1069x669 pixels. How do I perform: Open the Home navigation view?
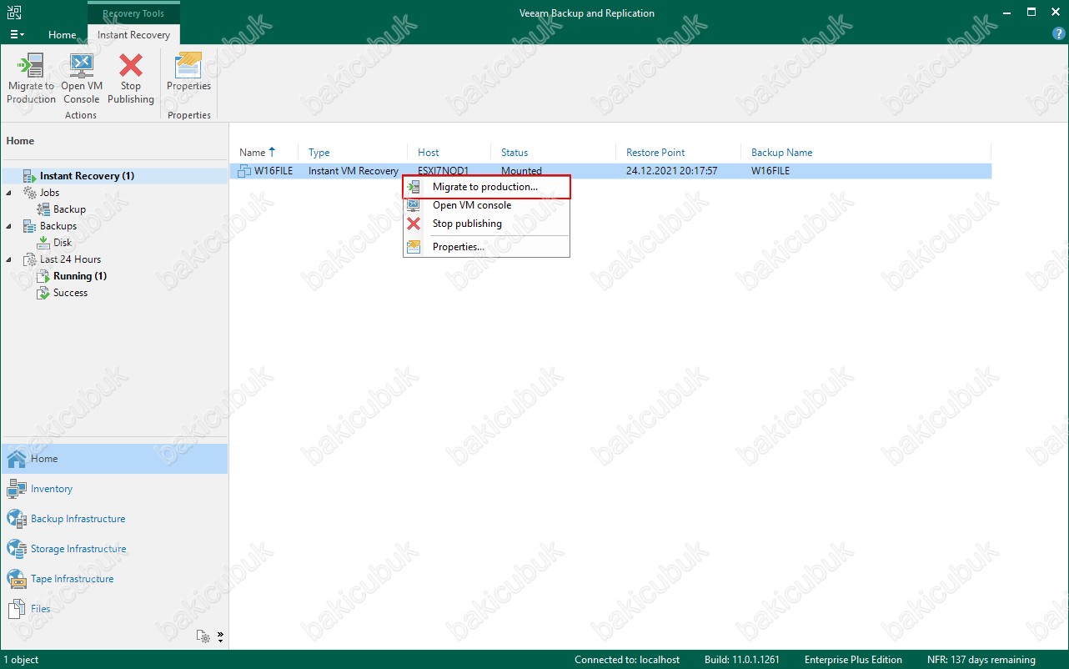114,459
